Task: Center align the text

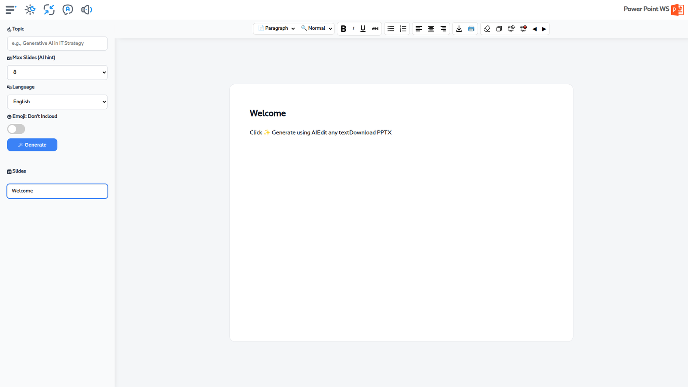Action: pyautogui.click(x=431, y=29)
